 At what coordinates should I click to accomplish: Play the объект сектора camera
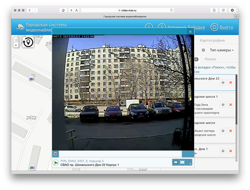tap(223, 131)
